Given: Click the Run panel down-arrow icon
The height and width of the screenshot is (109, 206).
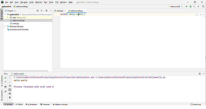Looking at the screenshot, I should click(10, 82).
